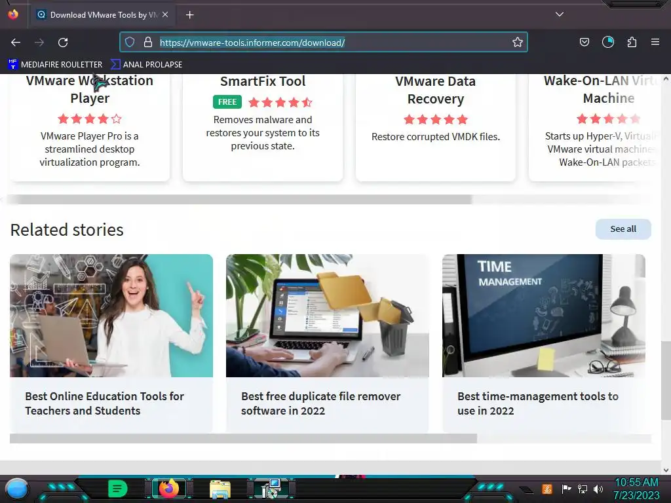Click VMware Data Recovery star rating
This screenshot has height=503, width=671.
tap(436, 119)
